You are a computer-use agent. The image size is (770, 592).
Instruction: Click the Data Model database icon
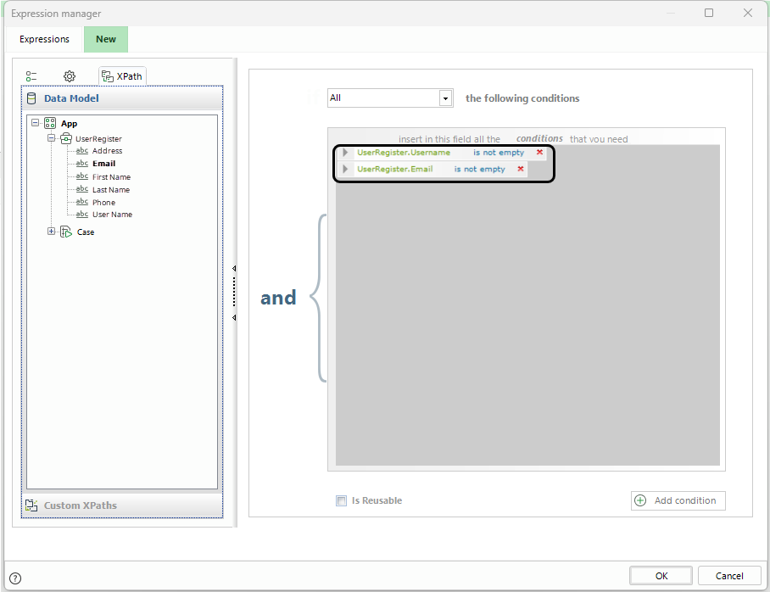pos(31,98)
